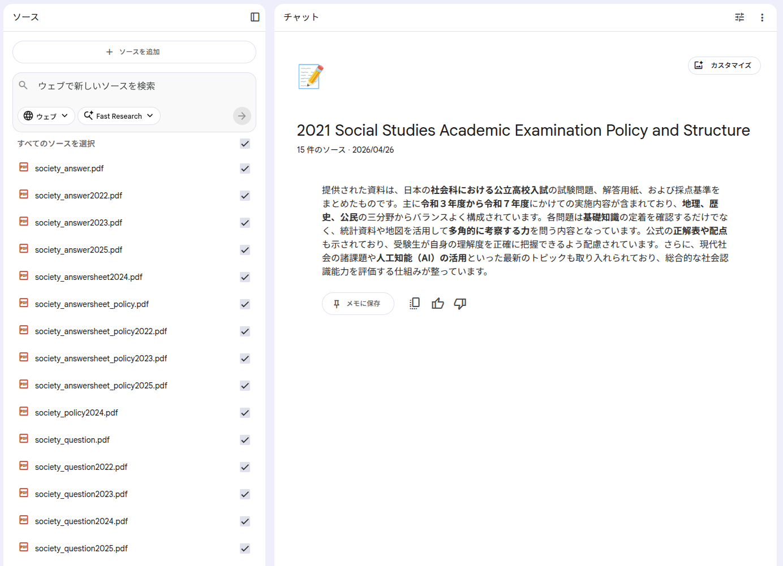The height and width of the screenshot is (566, 783).
Task: Collapse the sources panel with sidebar icon
Action: 255,17
